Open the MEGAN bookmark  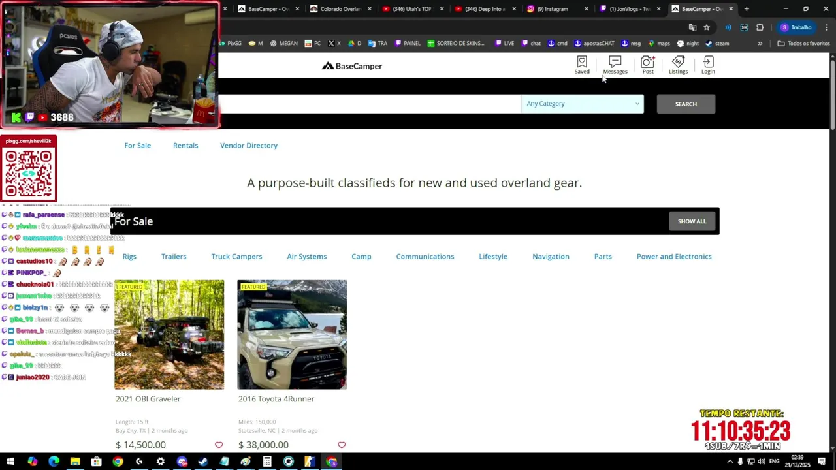(x=283, y=44)
